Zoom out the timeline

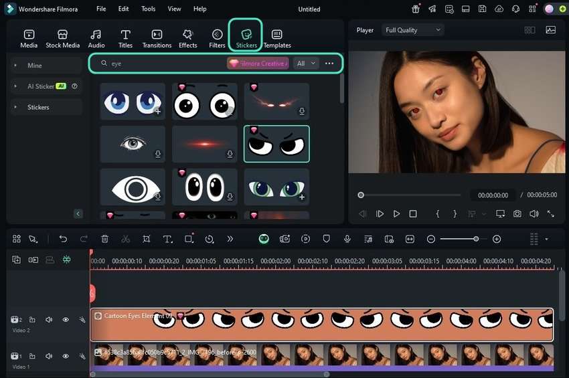[x=430, y=239]
